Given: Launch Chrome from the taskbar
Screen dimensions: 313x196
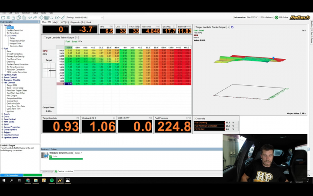Looking at the screenshot, I should click(x=28, y=180).
